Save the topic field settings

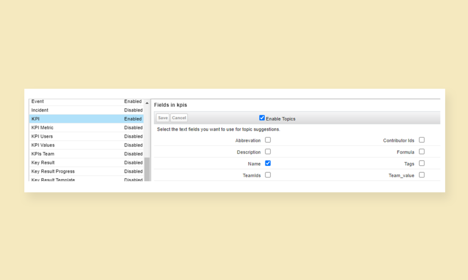coord(163,117)
